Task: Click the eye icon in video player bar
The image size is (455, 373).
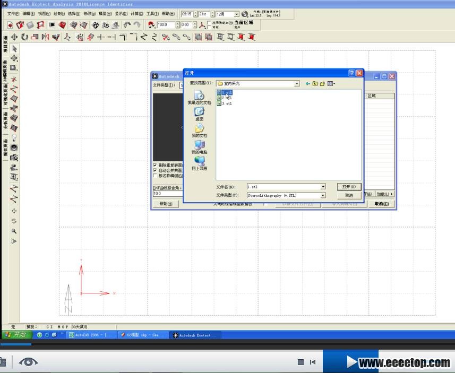Action: pyautogui.click(x=28, y=362)
